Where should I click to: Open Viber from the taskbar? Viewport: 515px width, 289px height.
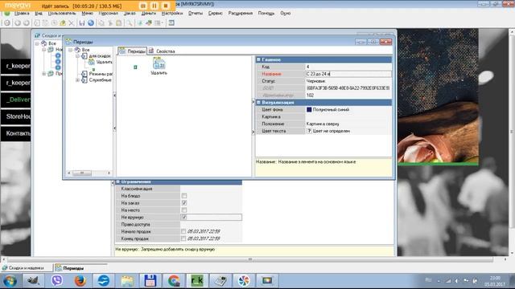(x=57, y=281)
